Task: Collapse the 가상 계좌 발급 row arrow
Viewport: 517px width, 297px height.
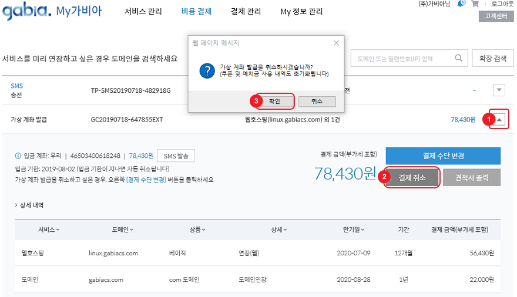Action: click(499, 119)
